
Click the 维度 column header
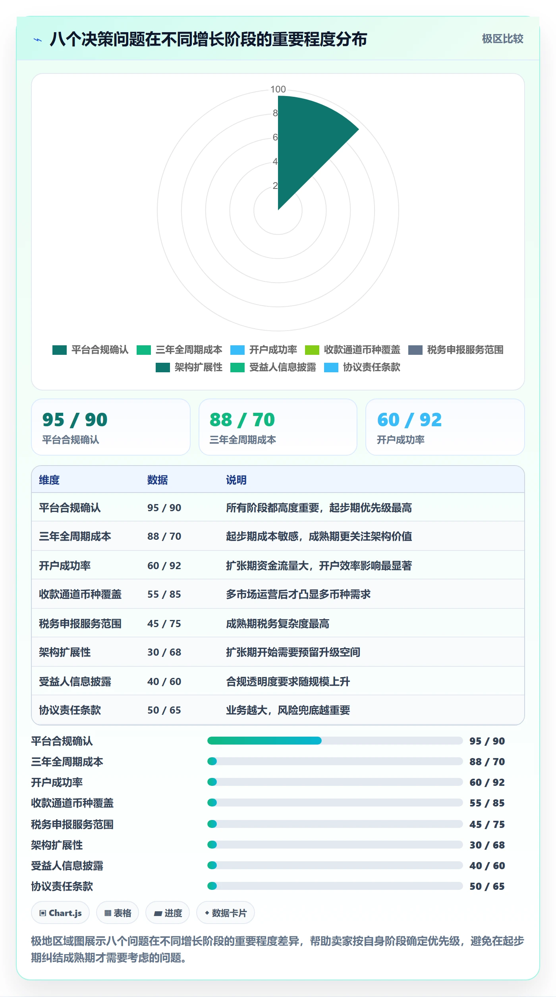(49, 480)
